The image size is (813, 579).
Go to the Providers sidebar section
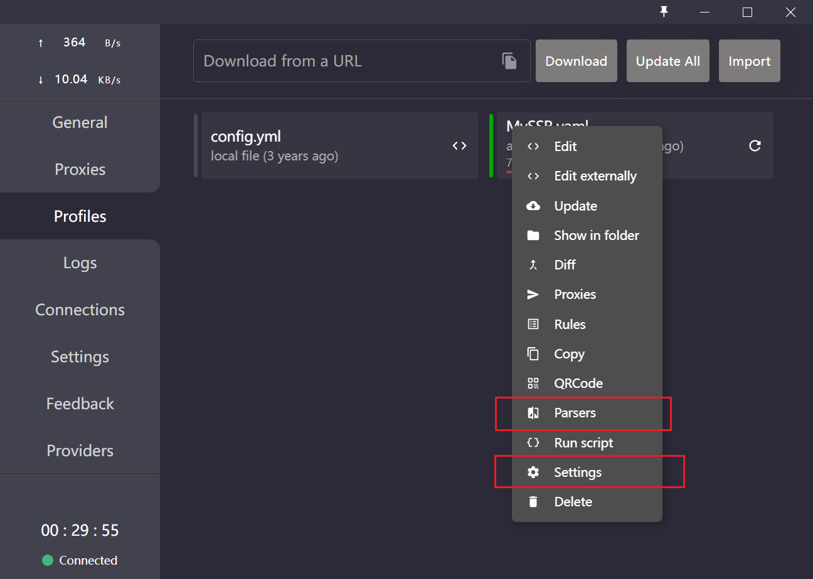coord(80,451)
